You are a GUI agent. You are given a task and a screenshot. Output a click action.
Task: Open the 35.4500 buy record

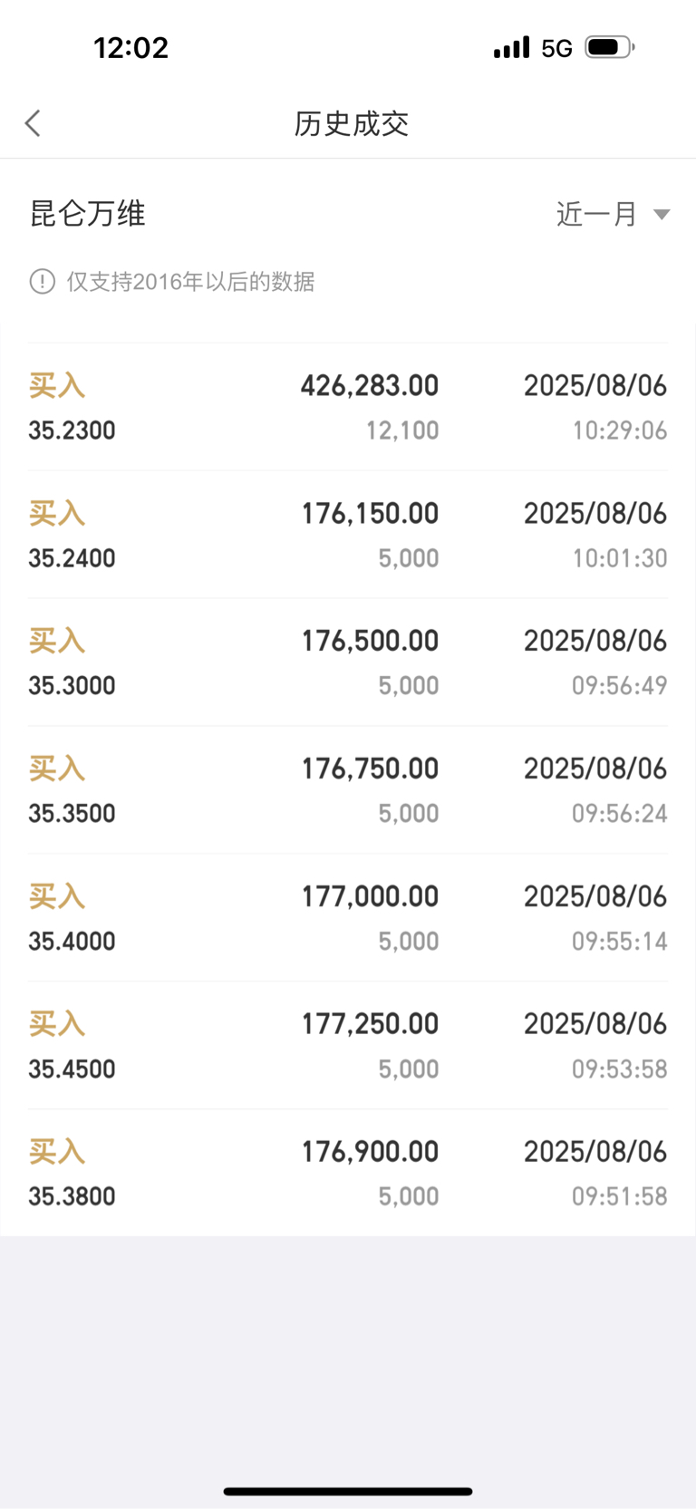point(348,1046)
